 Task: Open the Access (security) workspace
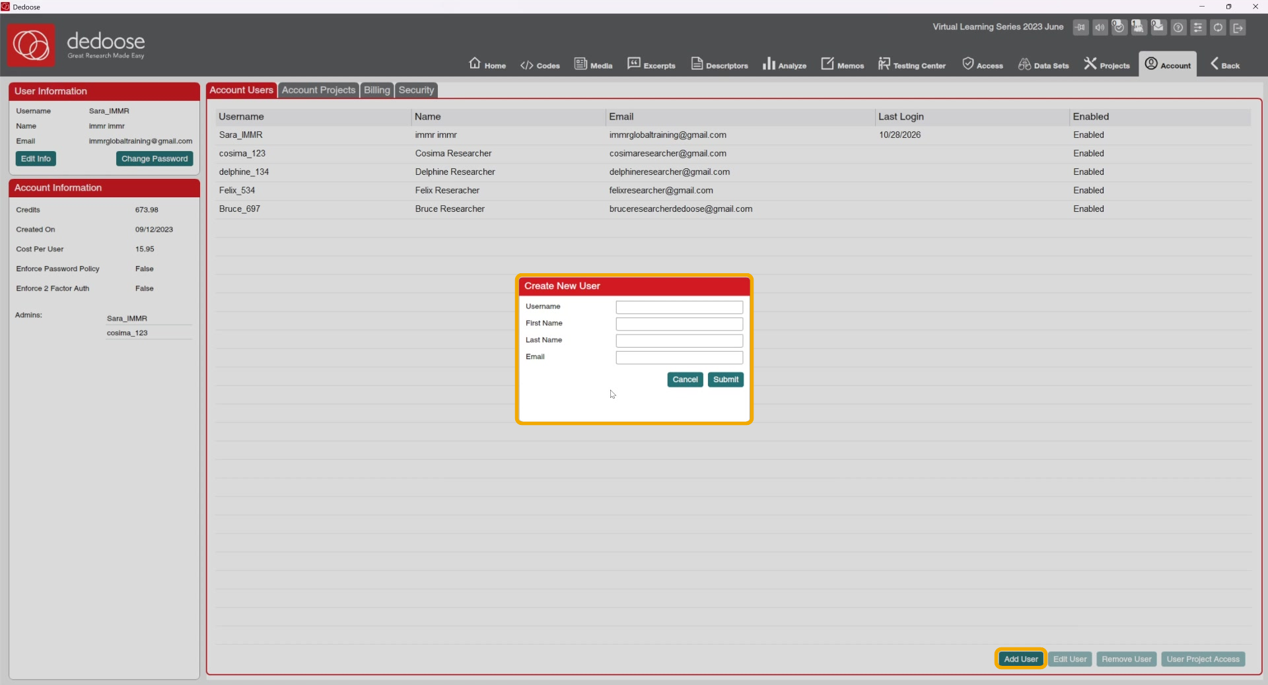(x=983, y=64)
